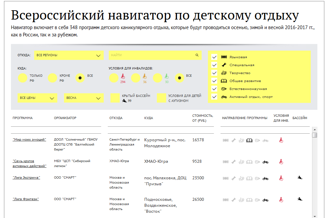The height and width of the screenshot is (218, 326).
Task: Click the orange wheelchair filter icon
Action: (145, 76)
